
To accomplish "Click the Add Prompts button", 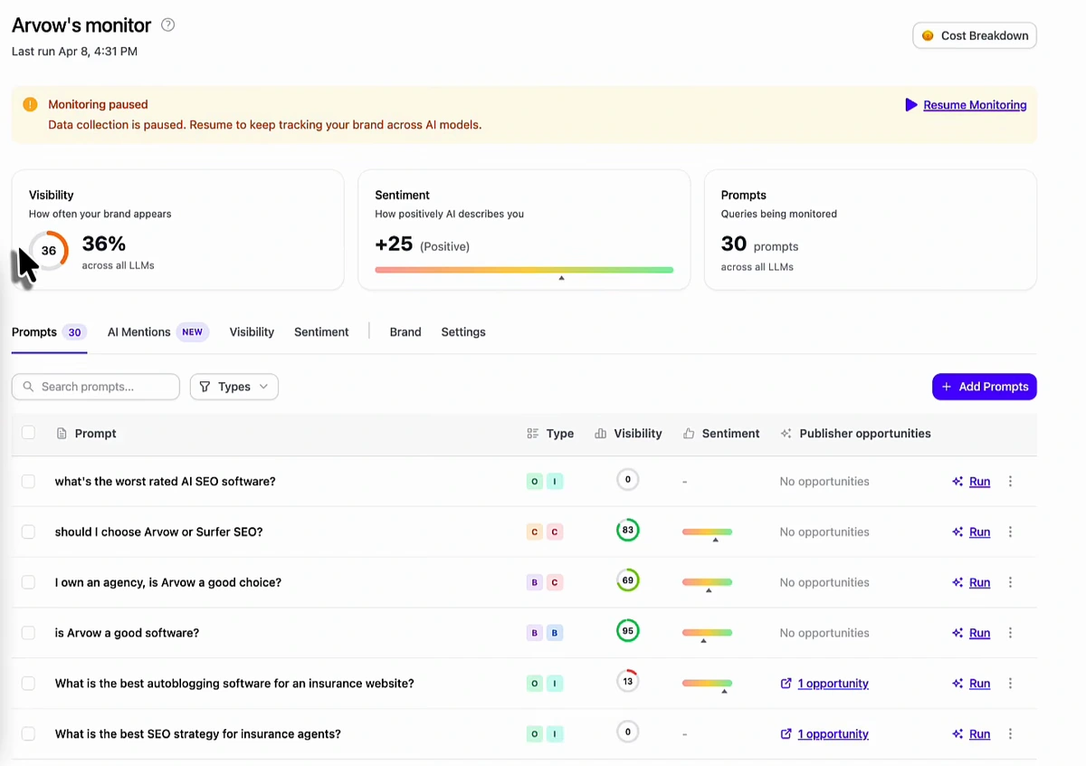I will click(x=984, y=387).
